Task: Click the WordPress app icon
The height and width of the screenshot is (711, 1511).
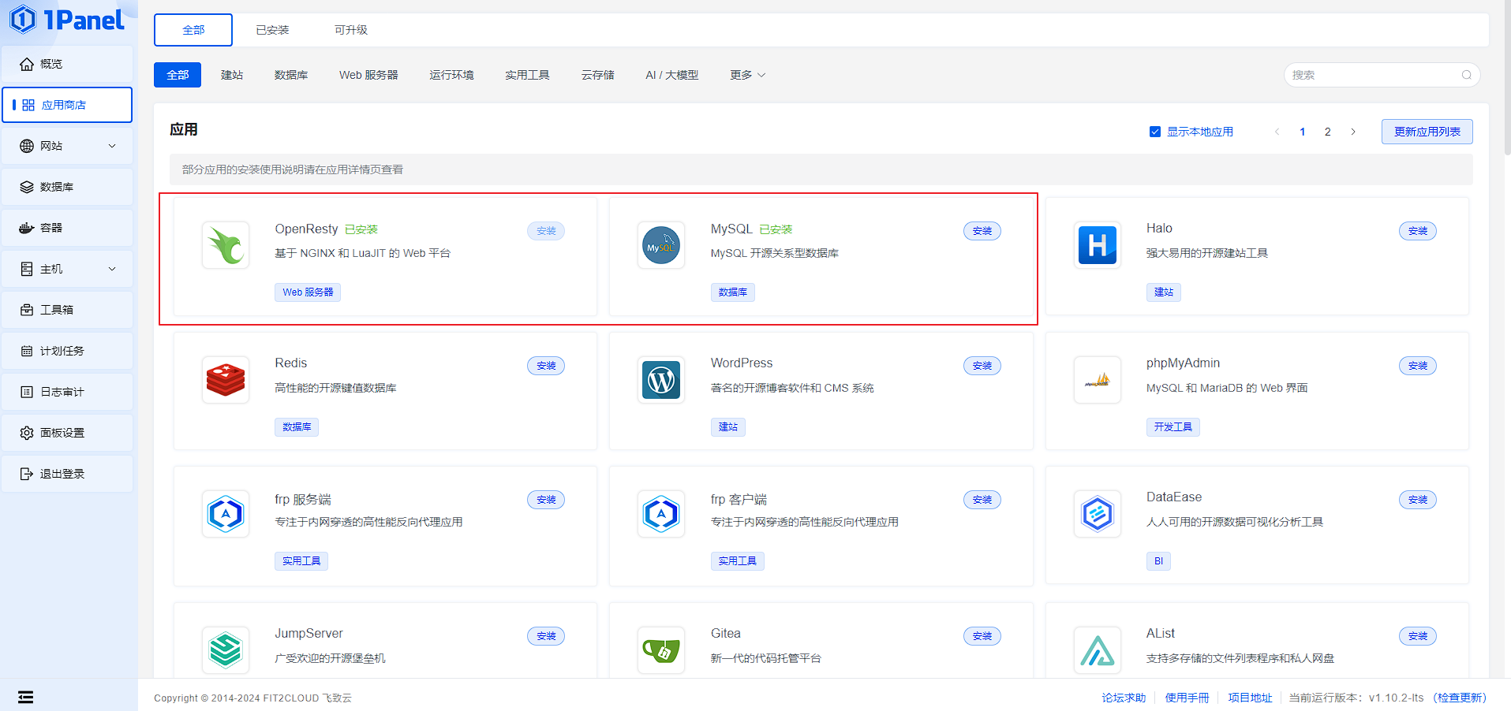Action: pyautogui.click(x=661, y=380)
